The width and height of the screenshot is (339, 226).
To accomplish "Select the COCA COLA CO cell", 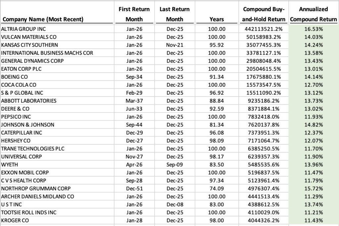I will 19,85.
